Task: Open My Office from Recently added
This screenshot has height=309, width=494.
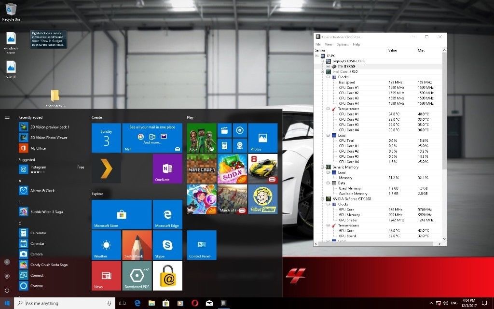Action: tap(38, 148)
